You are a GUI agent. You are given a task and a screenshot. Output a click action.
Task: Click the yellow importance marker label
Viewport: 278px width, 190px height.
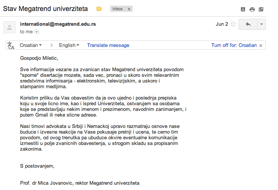click(x=99, y=9)
